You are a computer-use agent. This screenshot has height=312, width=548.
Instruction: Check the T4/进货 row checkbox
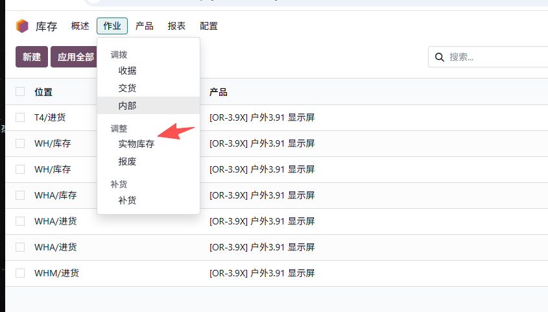[20, 117]
